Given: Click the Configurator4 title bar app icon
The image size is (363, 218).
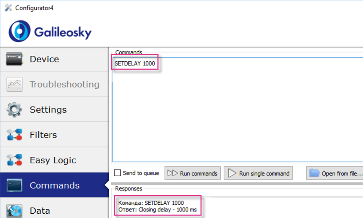Looking at the screenshot, I should (8, 8).
